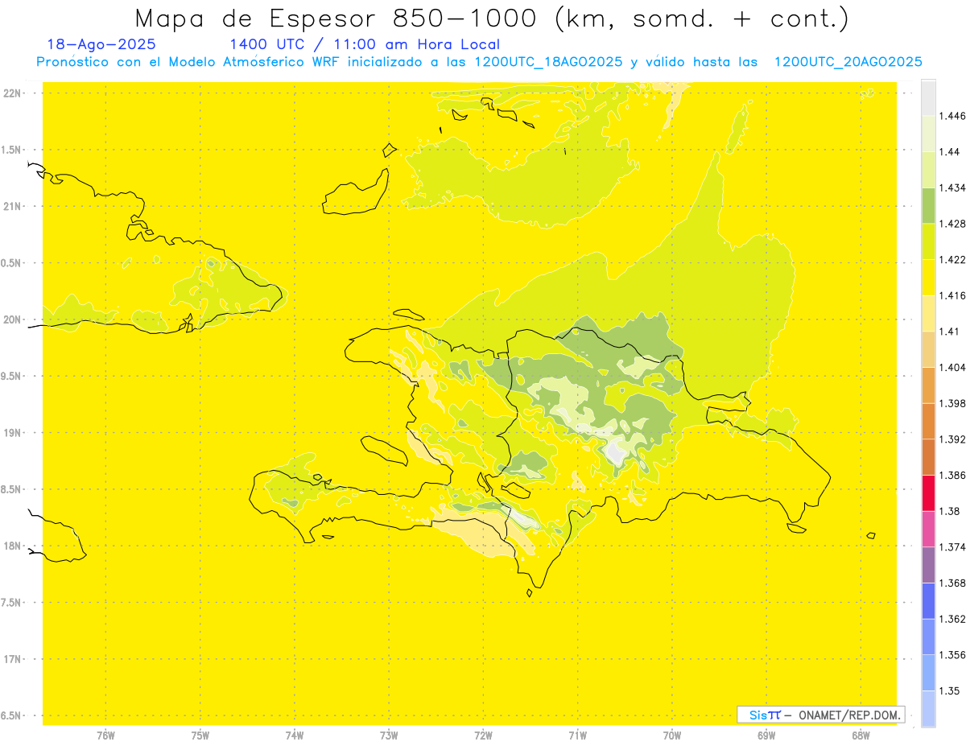
Task: Click the '69W' longitude label
Action: [x=766, y=736]
